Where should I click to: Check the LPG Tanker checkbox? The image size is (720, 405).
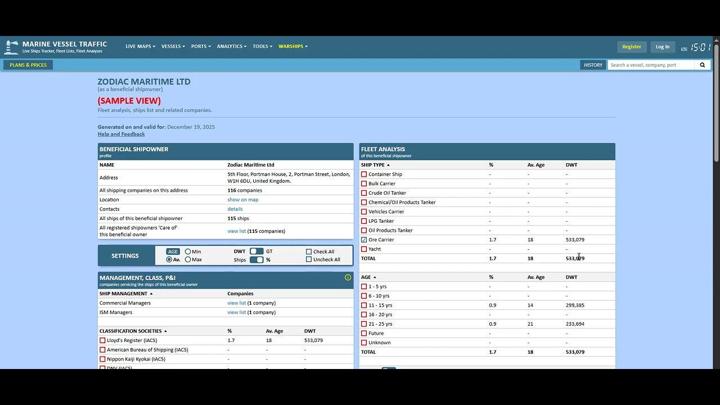click(364, 221)
